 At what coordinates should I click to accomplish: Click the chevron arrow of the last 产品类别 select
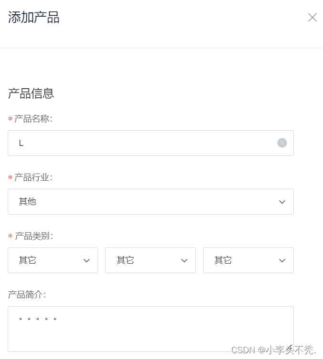[282, 261]
